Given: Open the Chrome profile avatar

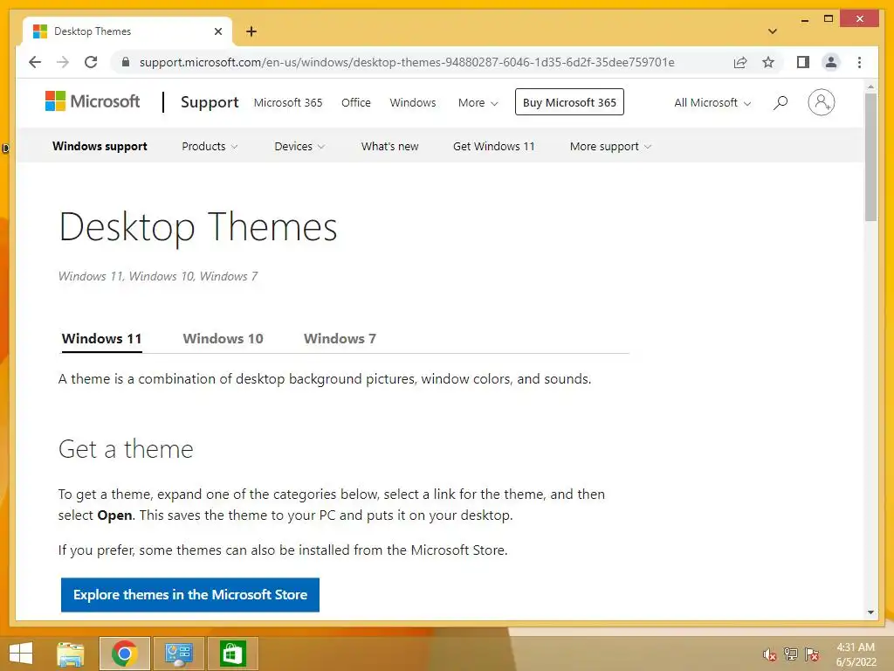Looking at the screenshot, I should [x=831, y=62].
